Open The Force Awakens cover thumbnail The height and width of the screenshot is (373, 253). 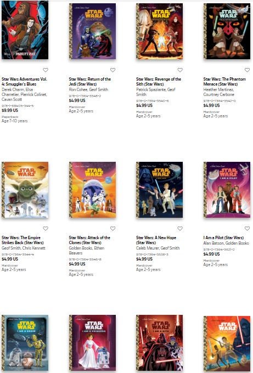click(x=227, y=344)
